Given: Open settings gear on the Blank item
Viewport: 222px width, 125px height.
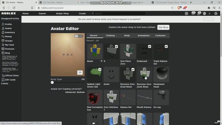Looking at the screenshot, I should pyautogui.click(x=101, y=61).
